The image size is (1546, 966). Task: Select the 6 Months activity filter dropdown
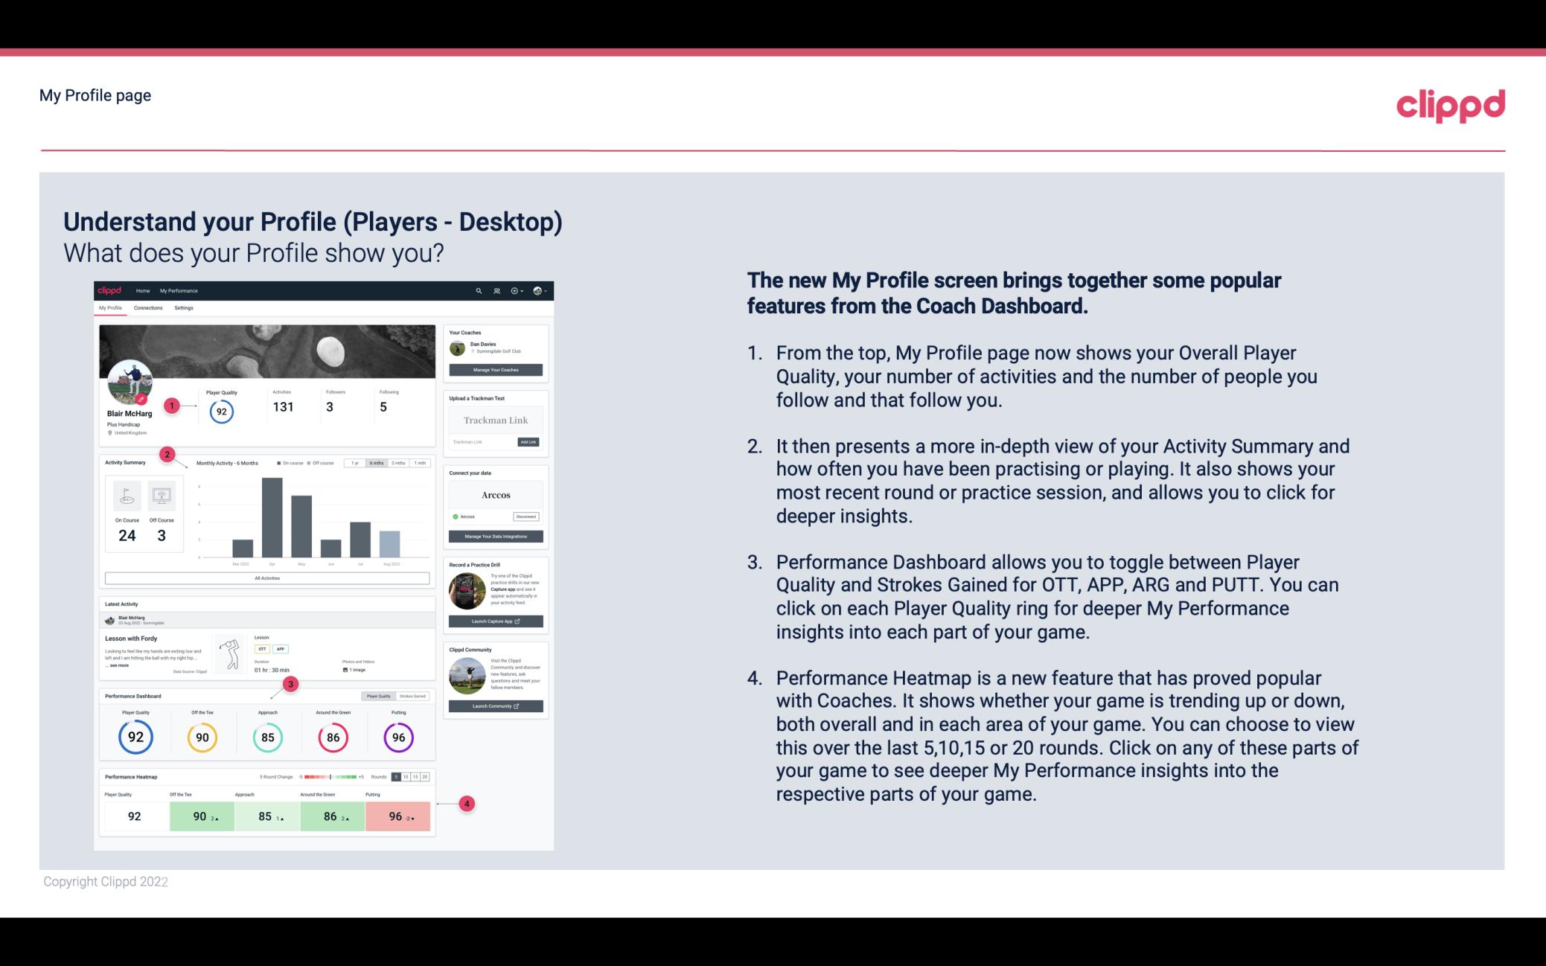[377, 467]
